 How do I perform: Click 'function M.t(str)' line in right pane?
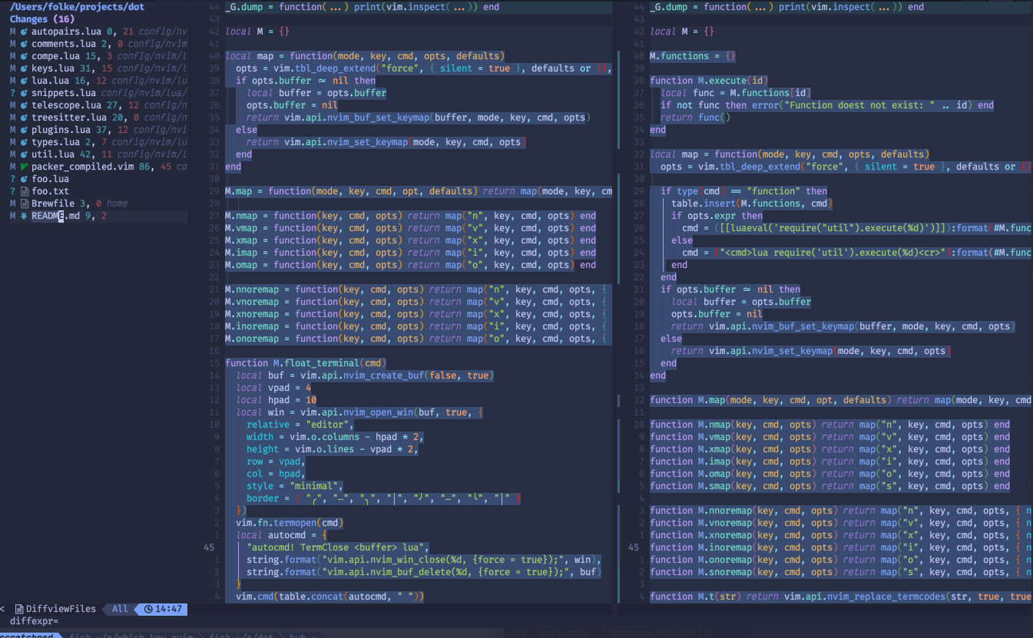point(695,597)
